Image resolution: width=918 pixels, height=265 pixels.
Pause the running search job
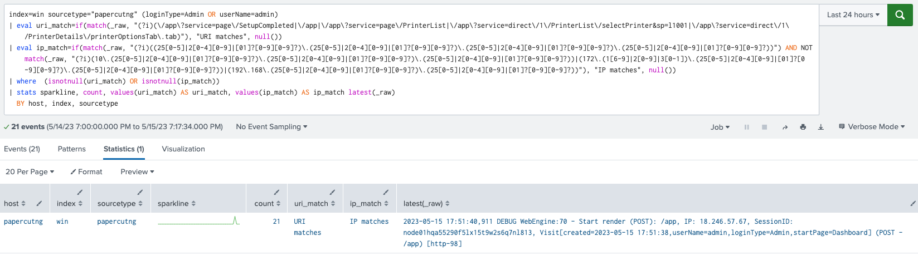(x=746, y=127)
